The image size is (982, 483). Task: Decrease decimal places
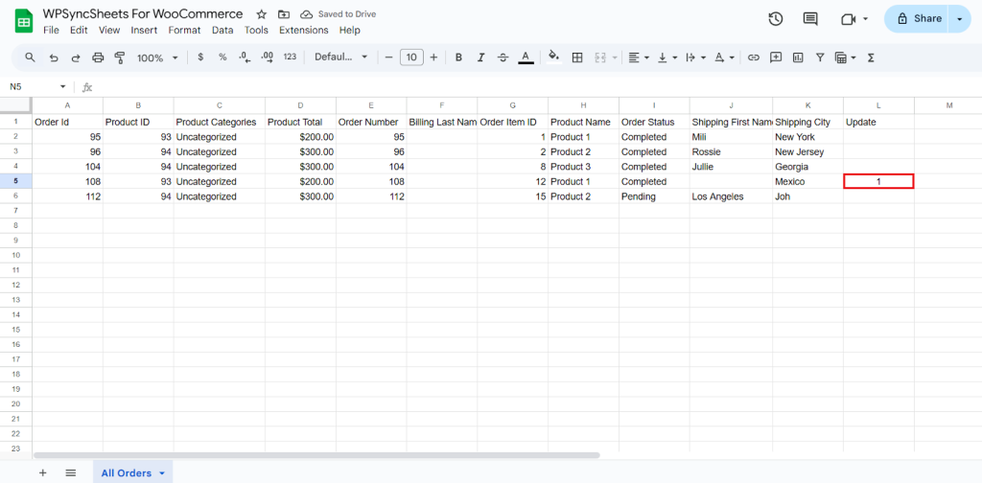click(x=245, y=57)
